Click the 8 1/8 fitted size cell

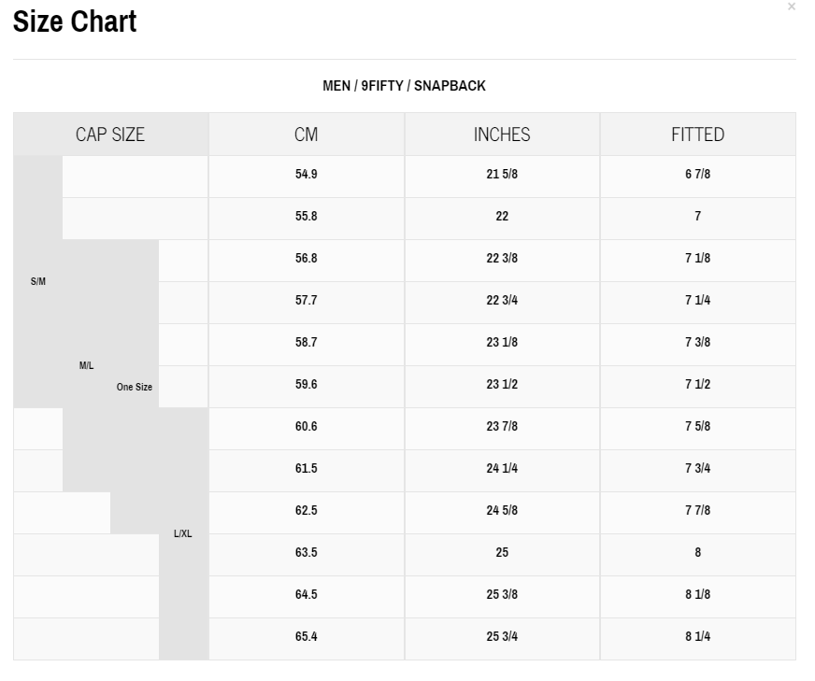697,595
